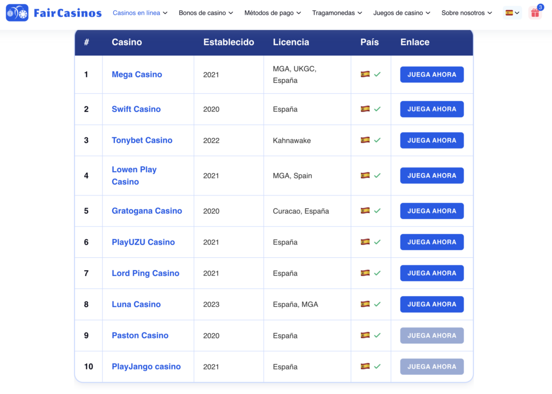The width and height of the screenshot is (552, 394).
Task: Click the FairCasinos wordmark text
Action: [67, 13]
